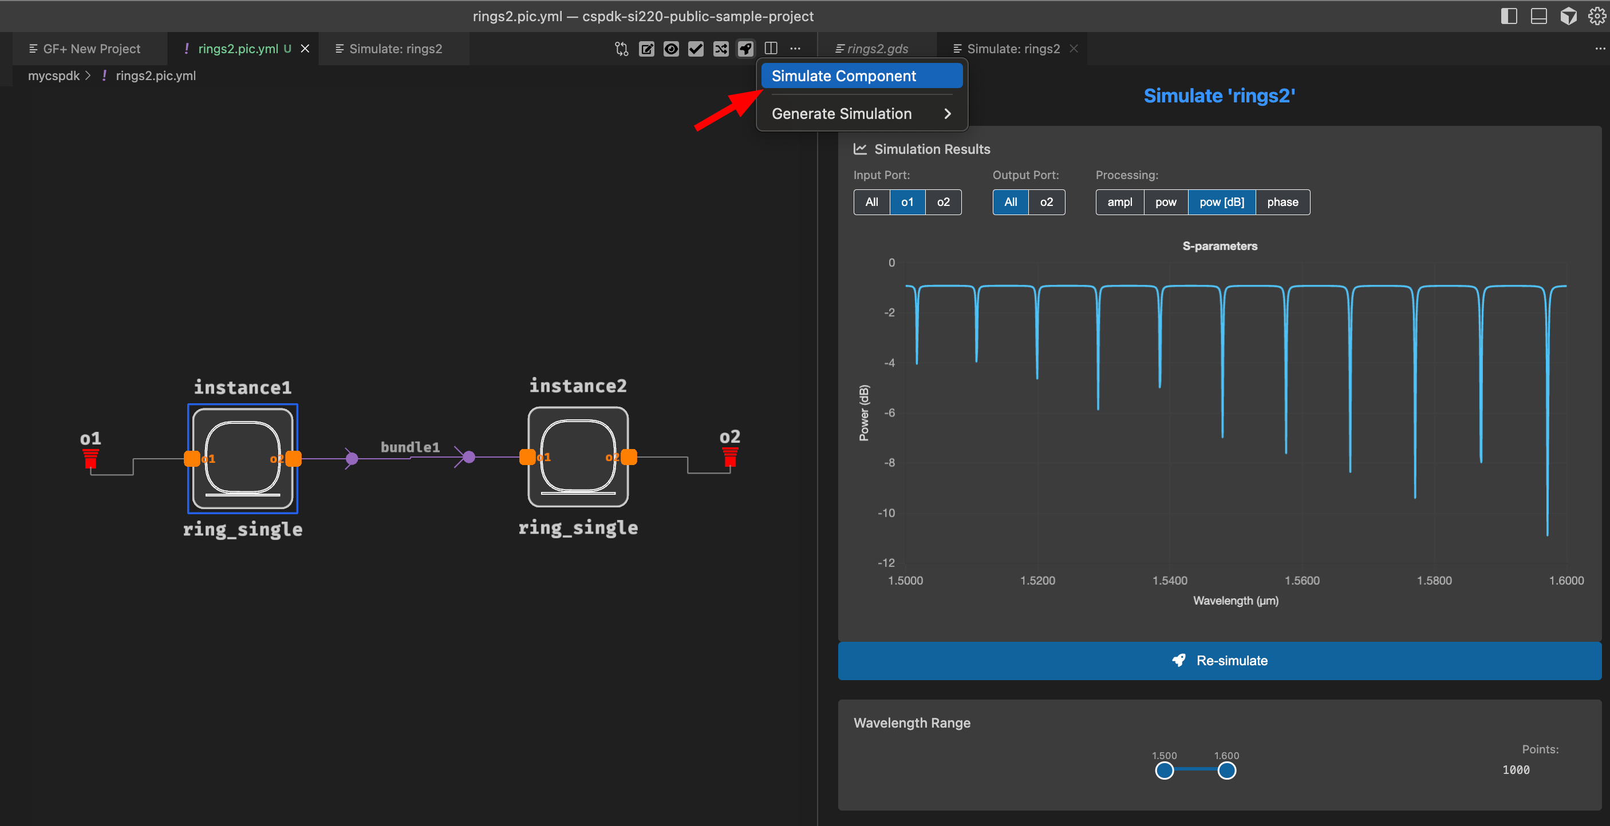This screenshot has height=826, width=1610.
Task: Click the checkmark validate toolbar icon
Action: [696, 49]
